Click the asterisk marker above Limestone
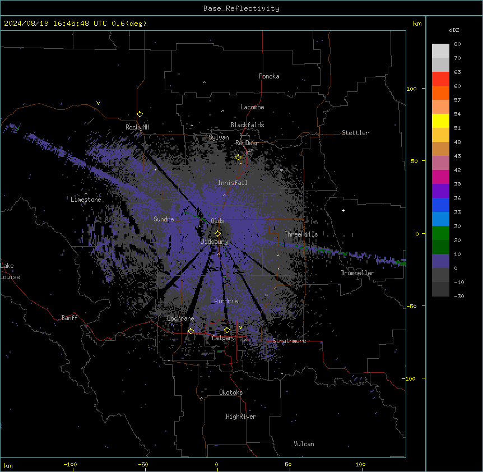This screenshot has width=483, height=472. (86, 194)
